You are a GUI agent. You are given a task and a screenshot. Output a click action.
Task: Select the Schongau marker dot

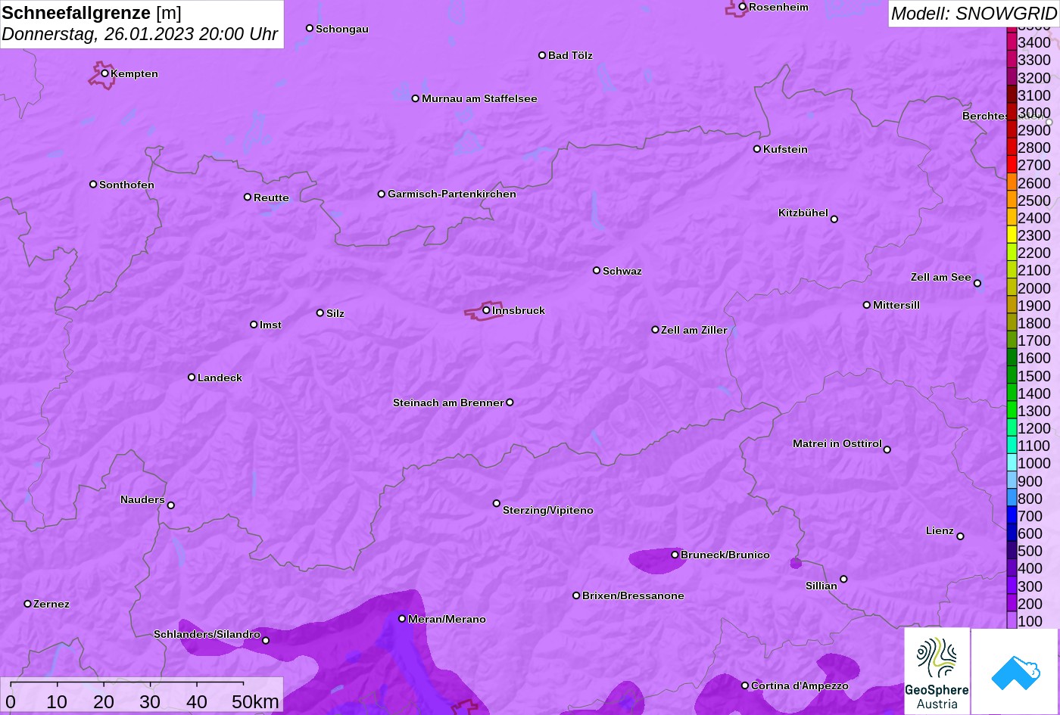tap(310, 28)
